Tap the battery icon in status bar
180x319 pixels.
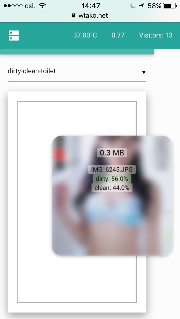[x=170, y=6]
